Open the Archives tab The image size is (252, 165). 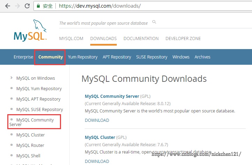(202, 57)
